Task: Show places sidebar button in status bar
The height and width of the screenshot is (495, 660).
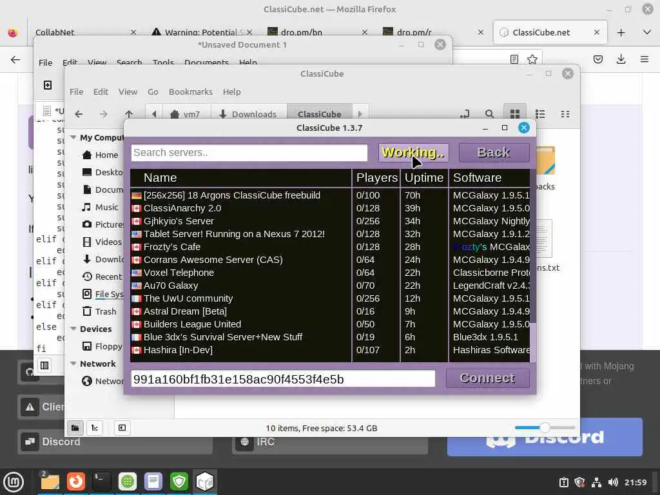Action: click(75, 428)
